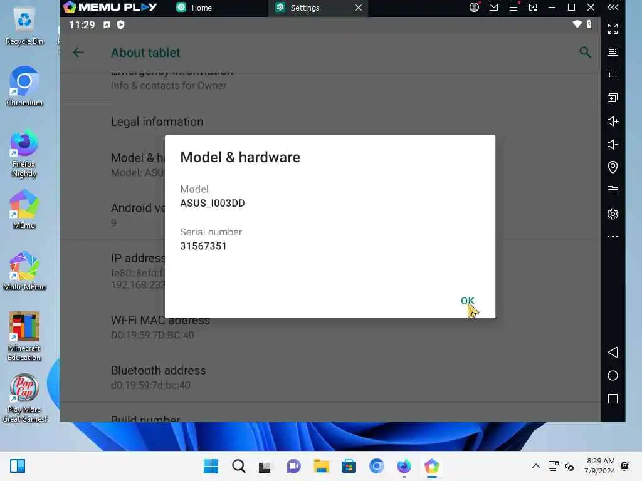Select Wi-Fi MAC address entry
This screenshot has height=481, width=642.
point(330,327)
